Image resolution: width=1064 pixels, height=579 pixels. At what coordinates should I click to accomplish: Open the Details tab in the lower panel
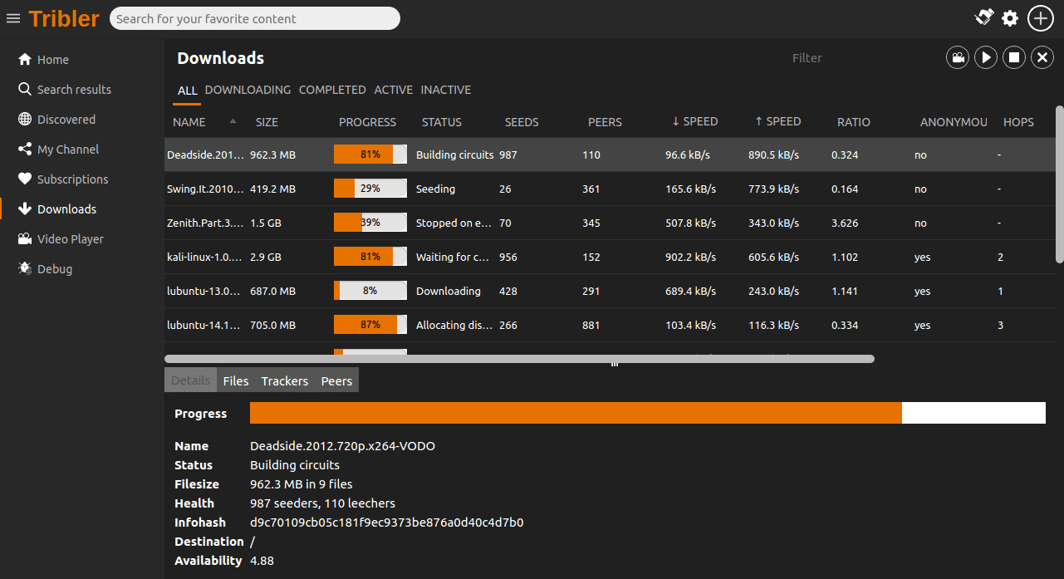(190, 380)
